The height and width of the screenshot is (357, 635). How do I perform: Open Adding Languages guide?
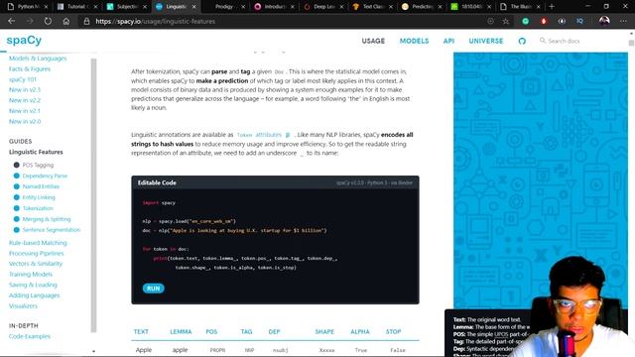(x=34, y=296)
